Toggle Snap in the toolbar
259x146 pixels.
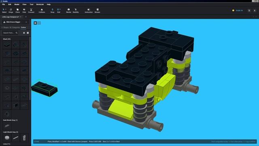tap(52, 11)
